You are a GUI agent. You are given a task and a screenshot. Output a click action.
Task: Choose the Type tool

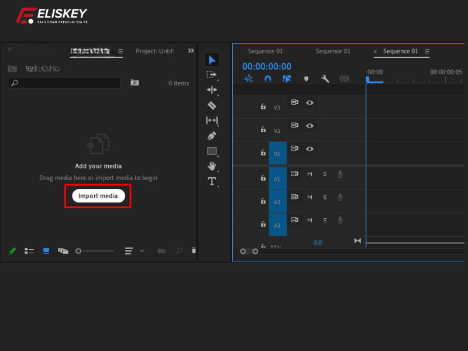point(211,182)
